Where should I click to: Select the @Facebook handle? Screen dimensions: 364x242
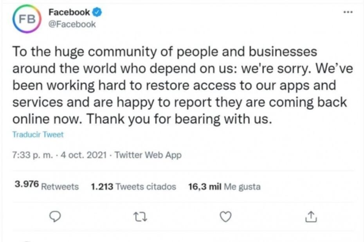click(72, 23)
